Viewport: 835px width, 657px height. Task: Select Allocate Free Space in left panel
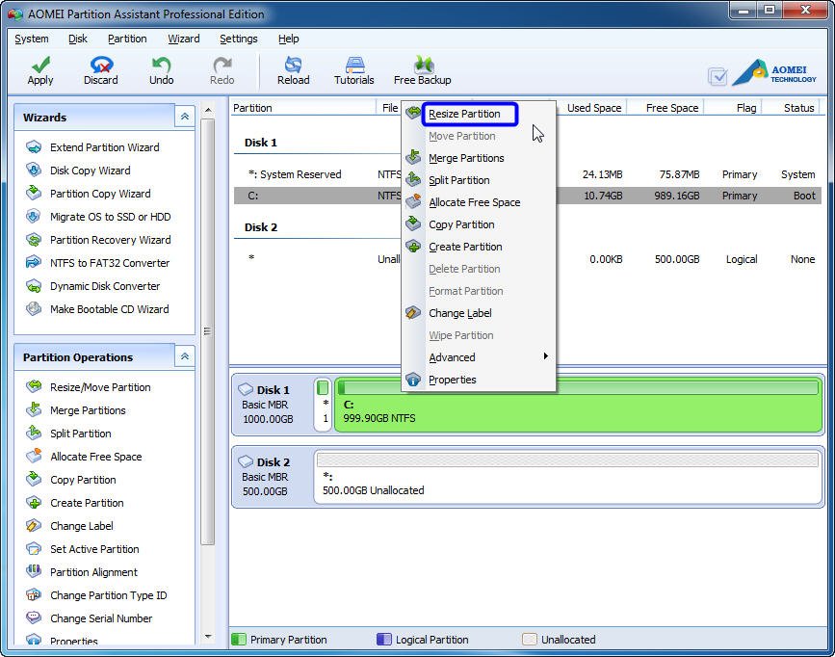(x=96, y=457)
